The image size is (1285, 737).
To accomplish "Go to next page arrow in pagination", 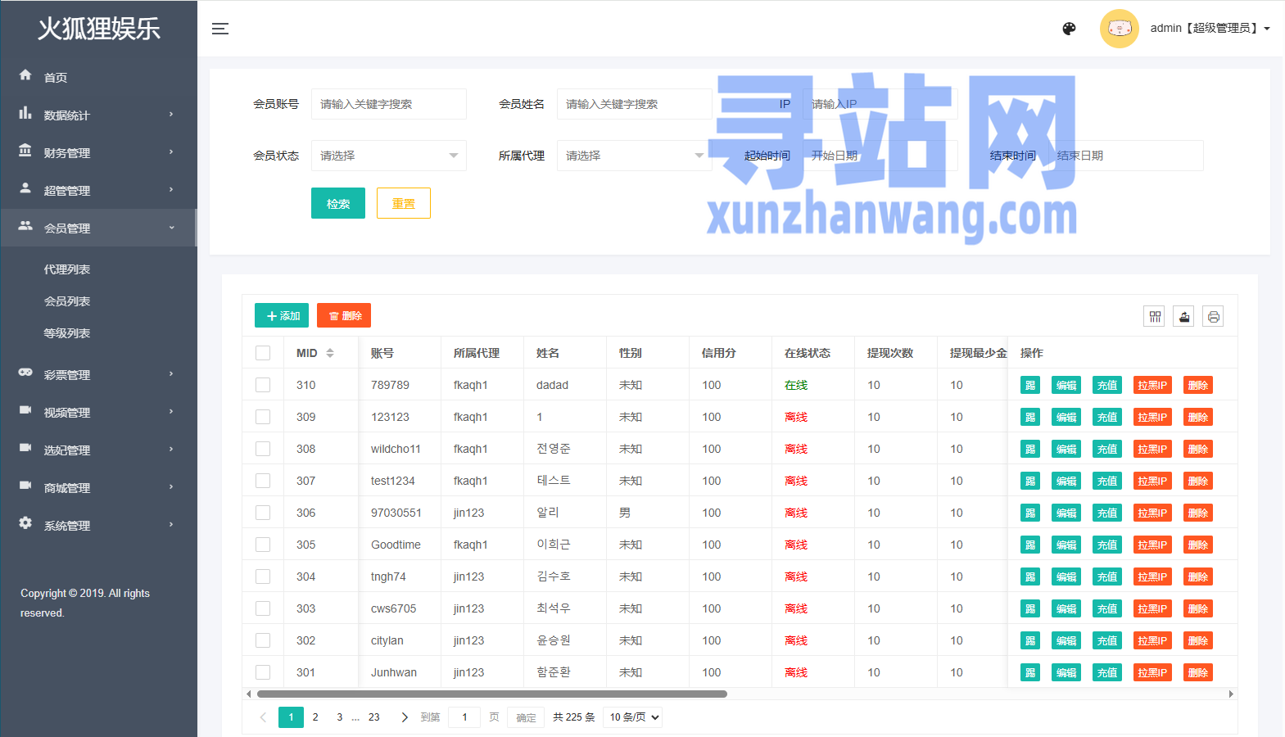I will (405, 717).
